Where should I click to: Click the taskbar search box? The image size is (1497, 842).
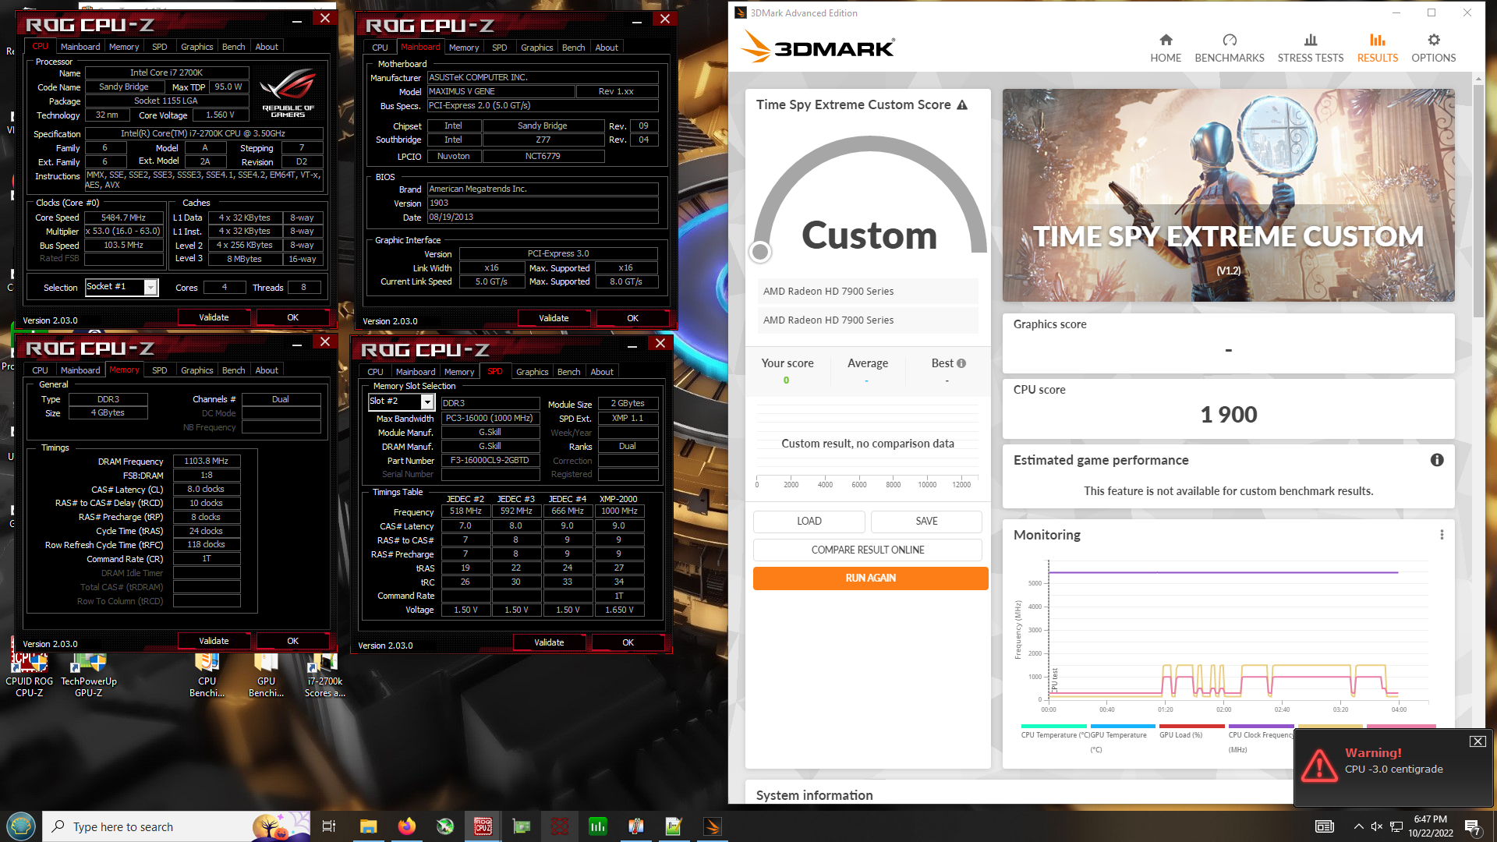coord(176,826)
